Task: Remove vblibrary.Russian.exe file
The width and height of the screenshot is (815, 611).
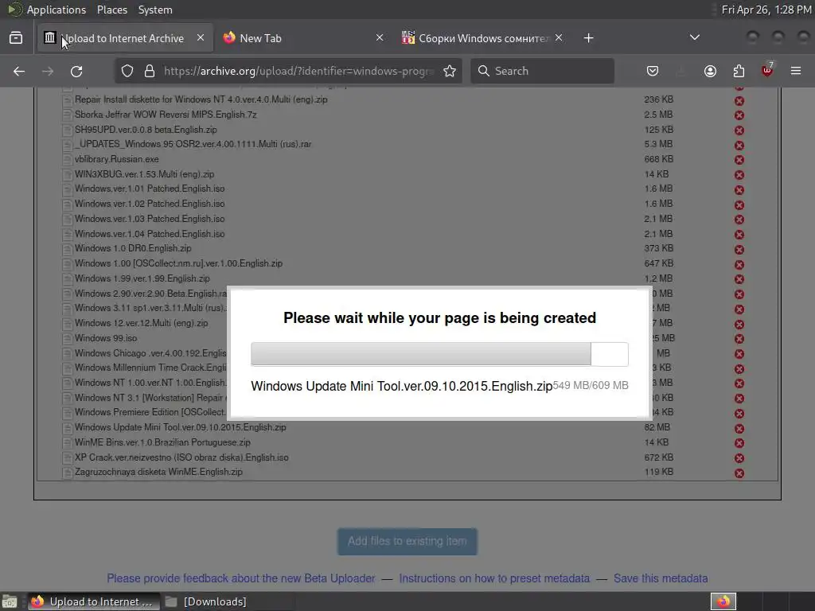Action: 739,160
